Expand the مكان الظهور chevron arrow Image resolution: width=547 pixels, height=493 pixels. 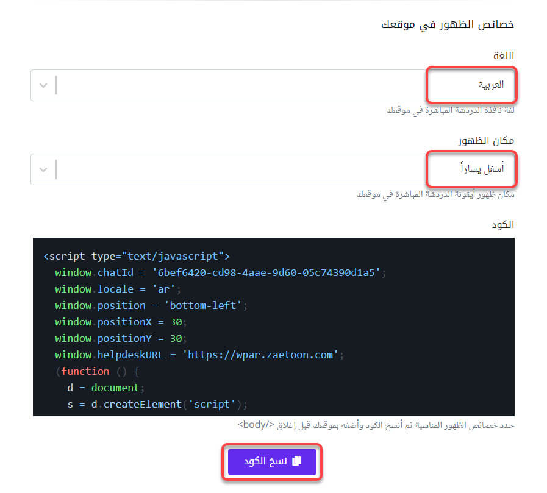[x=43, y=169]
